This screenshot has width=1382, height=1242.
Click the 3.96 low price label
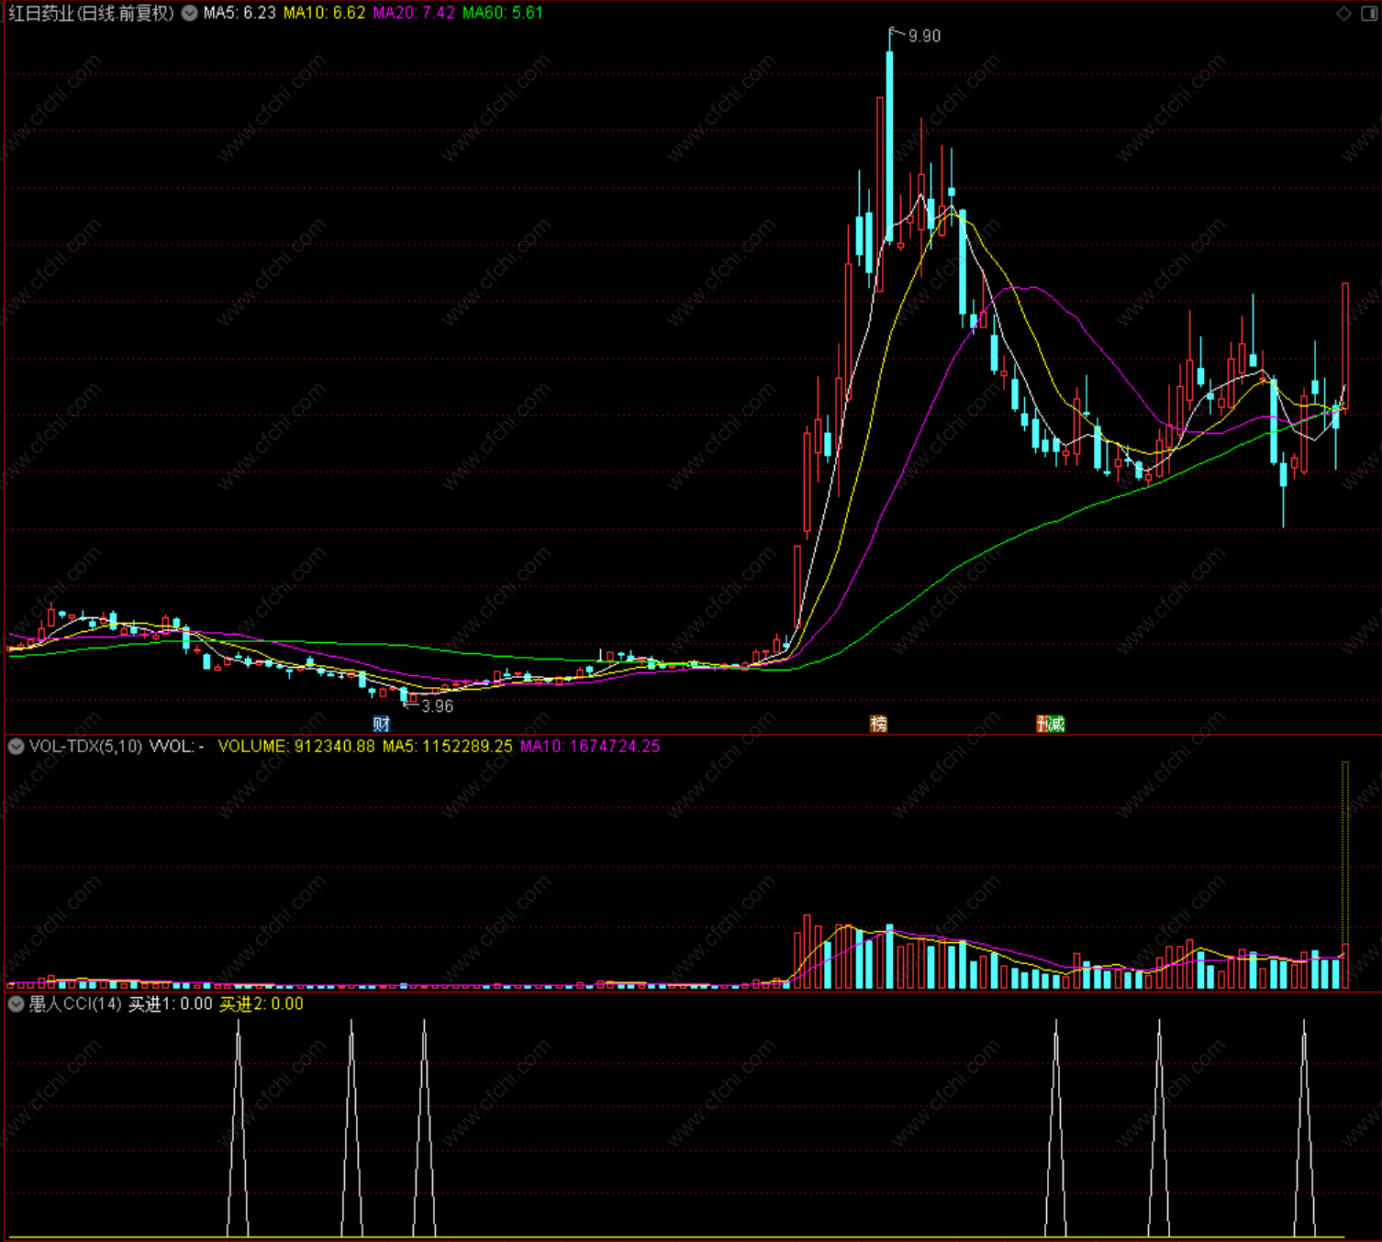point(437,705)
